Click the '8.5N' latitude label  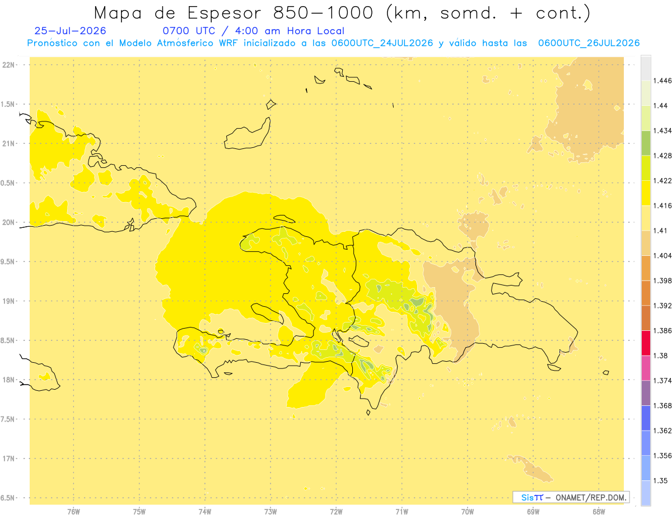point(8,340)
